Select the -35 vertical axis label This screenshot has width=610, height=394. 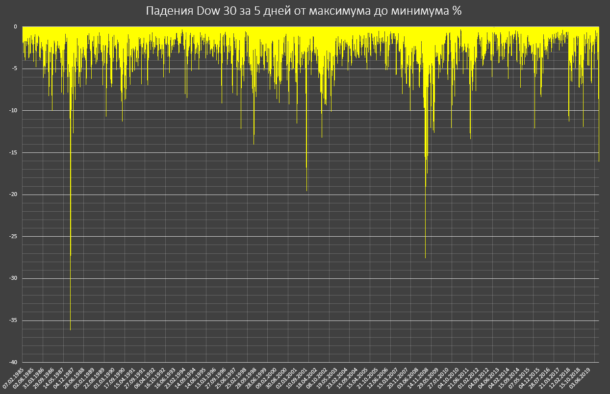(13, 320)
